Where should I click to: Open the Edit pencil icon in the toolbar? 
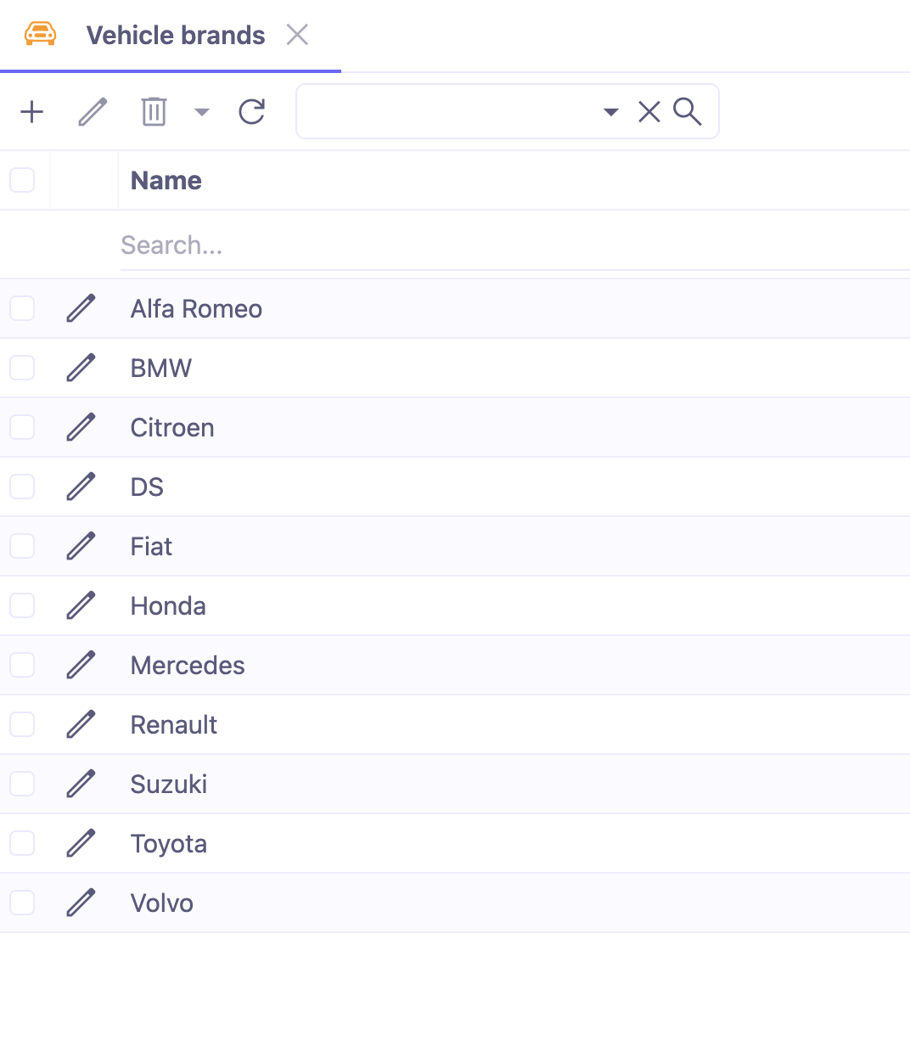93,111
